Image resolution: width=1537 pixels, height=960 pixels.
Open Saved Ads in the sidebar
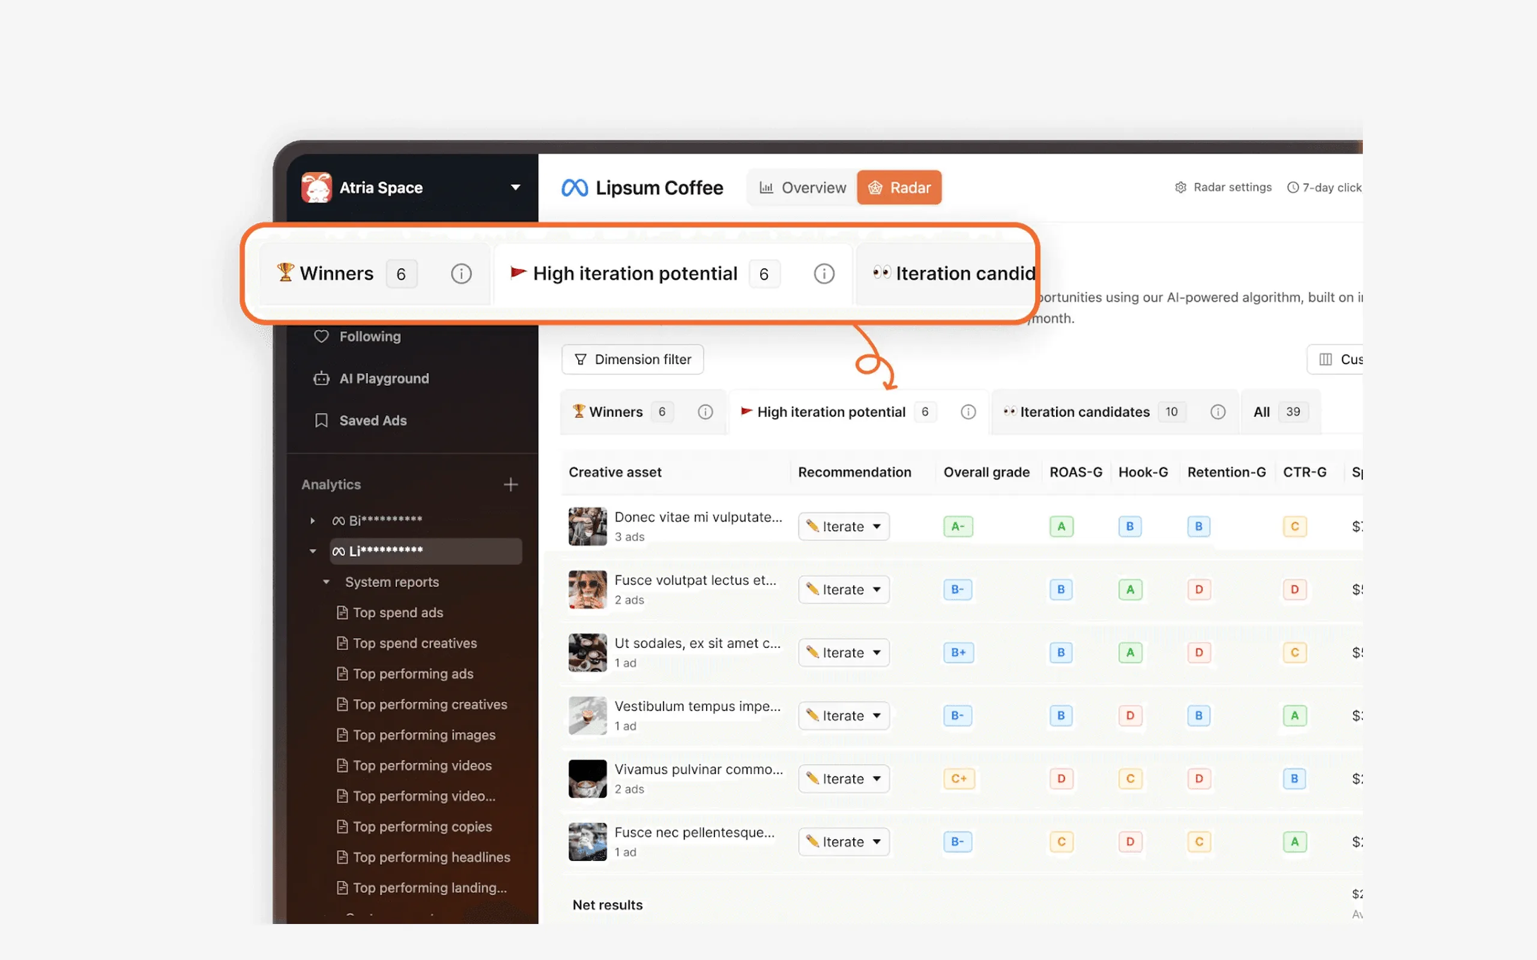(x=373, y=421)
